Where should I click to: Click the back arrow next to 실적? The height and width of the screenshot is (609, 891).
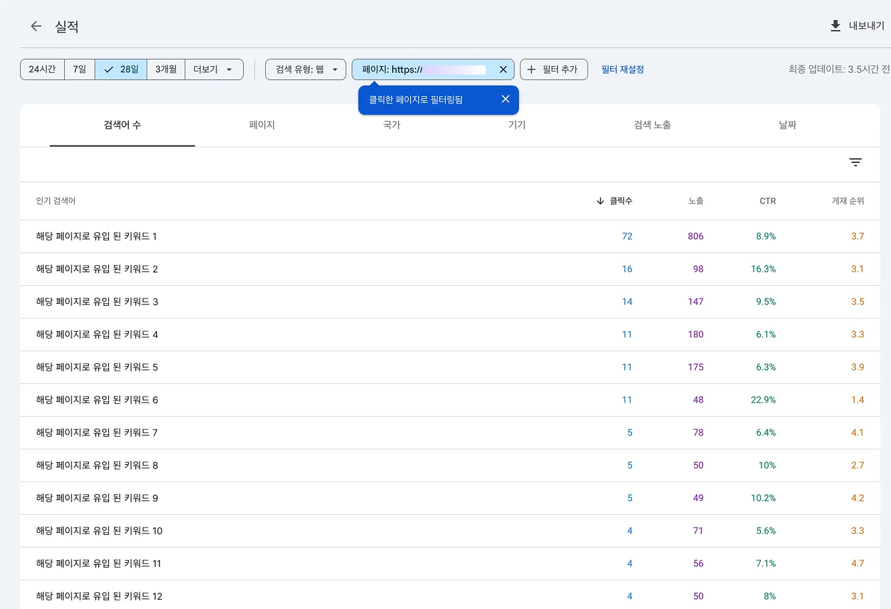click(35, 26)
